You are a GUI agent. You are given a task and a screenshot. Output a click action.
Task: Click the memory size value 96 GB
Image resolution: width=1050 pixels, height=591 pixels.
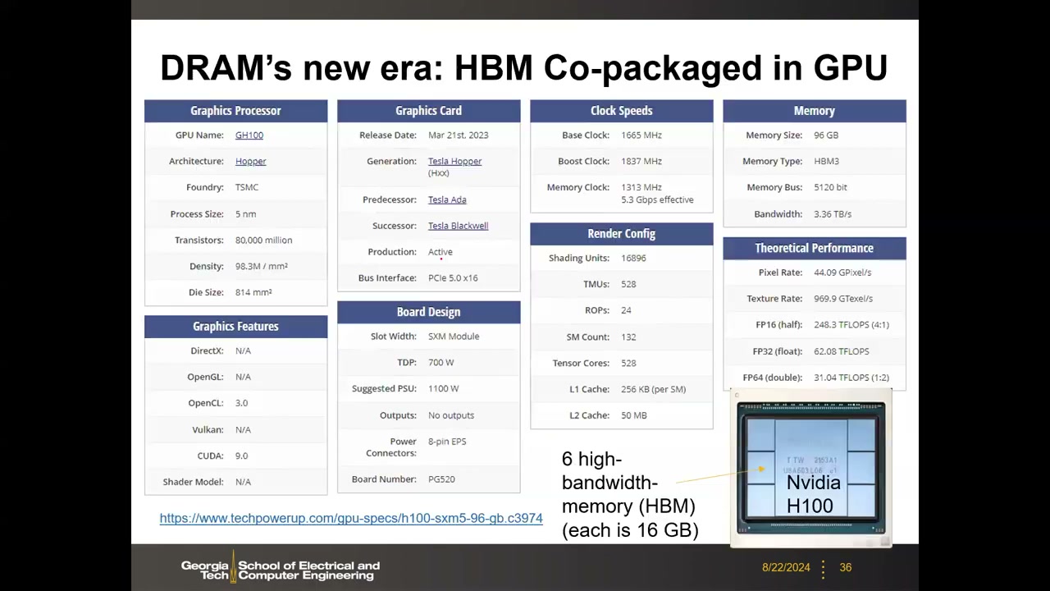826,135
